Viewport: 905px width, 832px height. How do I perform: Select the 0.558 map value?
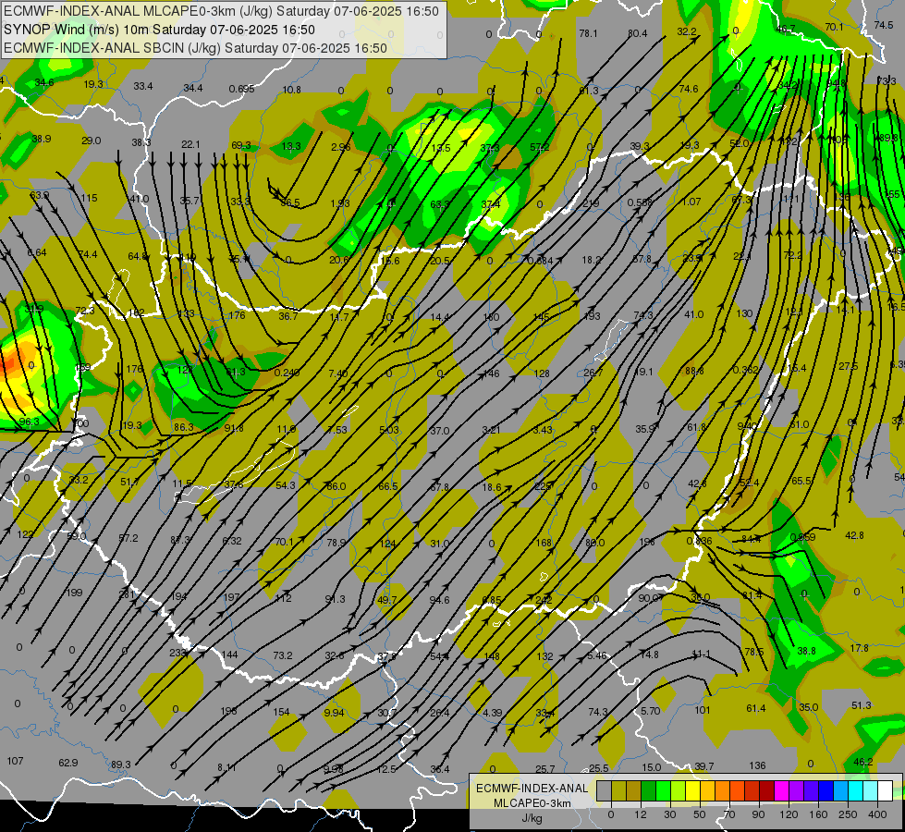640,202
